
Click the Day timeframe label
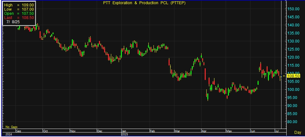298,132
